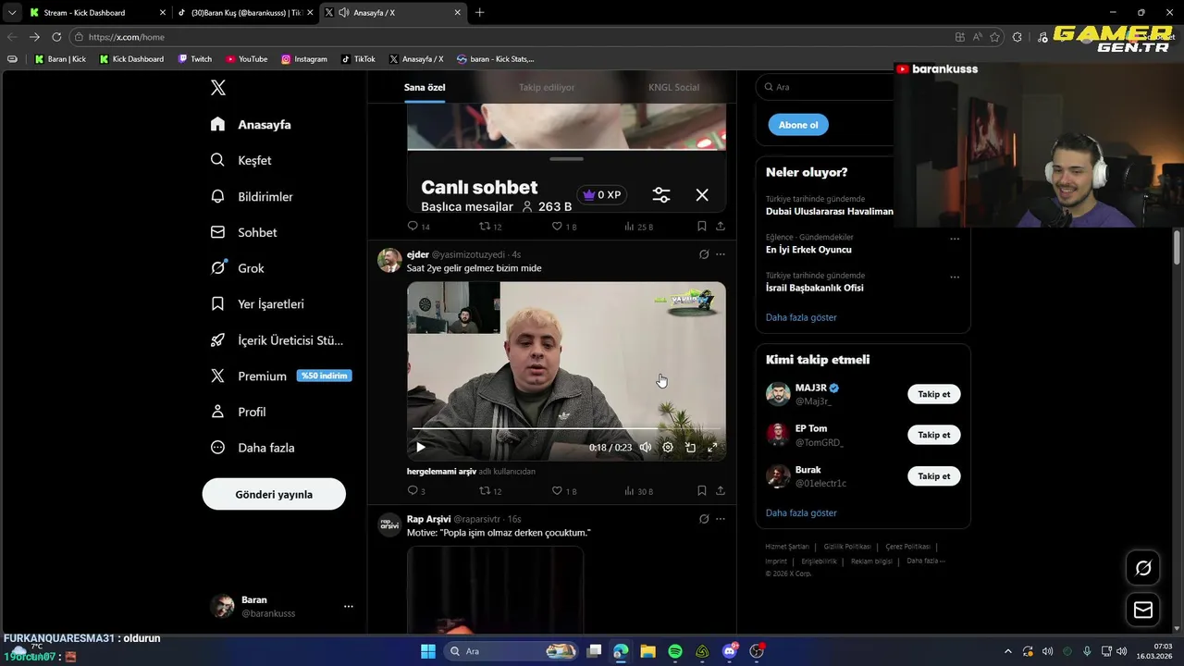Viewport: 1184px width, 666px height.
Task: Open floating Grok button
Action: [x=1143, y=568]
